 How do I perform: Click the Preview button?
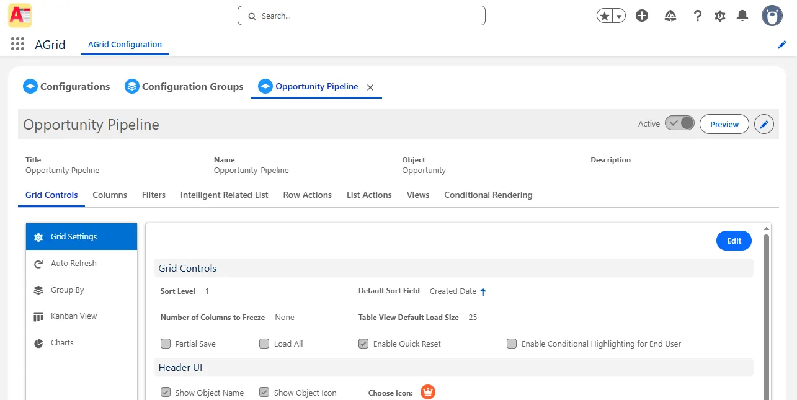click(724, 124)
